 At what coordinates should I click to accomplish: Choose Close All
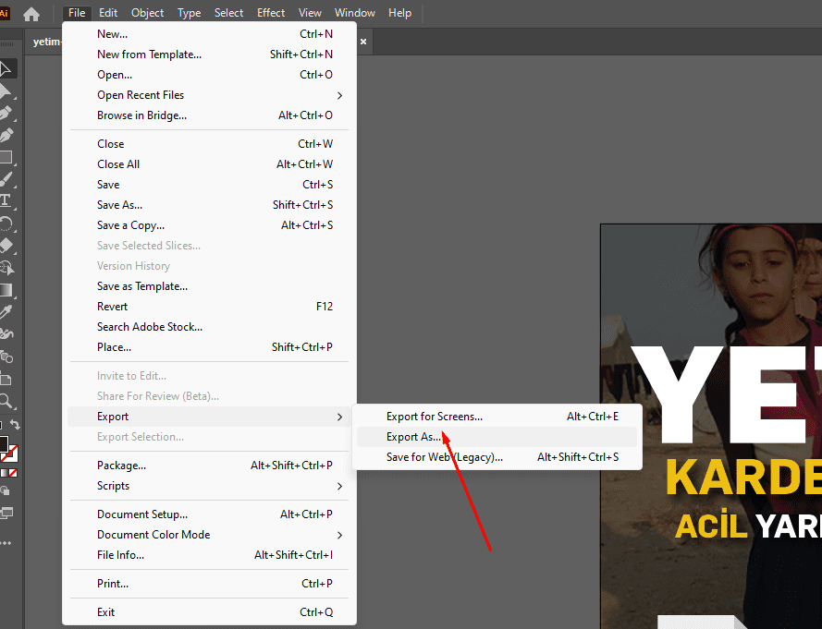(209, 164)
